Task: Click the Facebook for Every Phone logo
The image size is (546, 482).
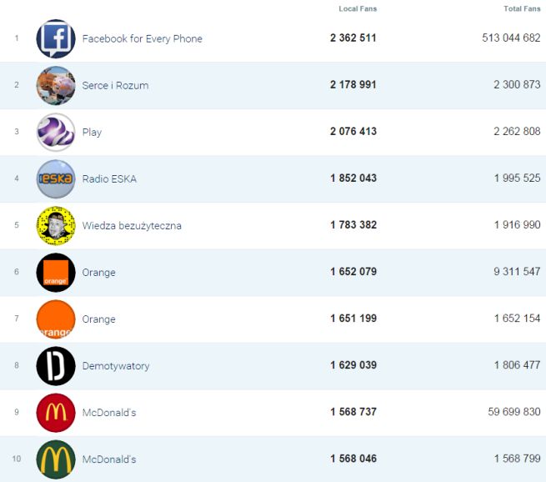Action: pos(56,38)
